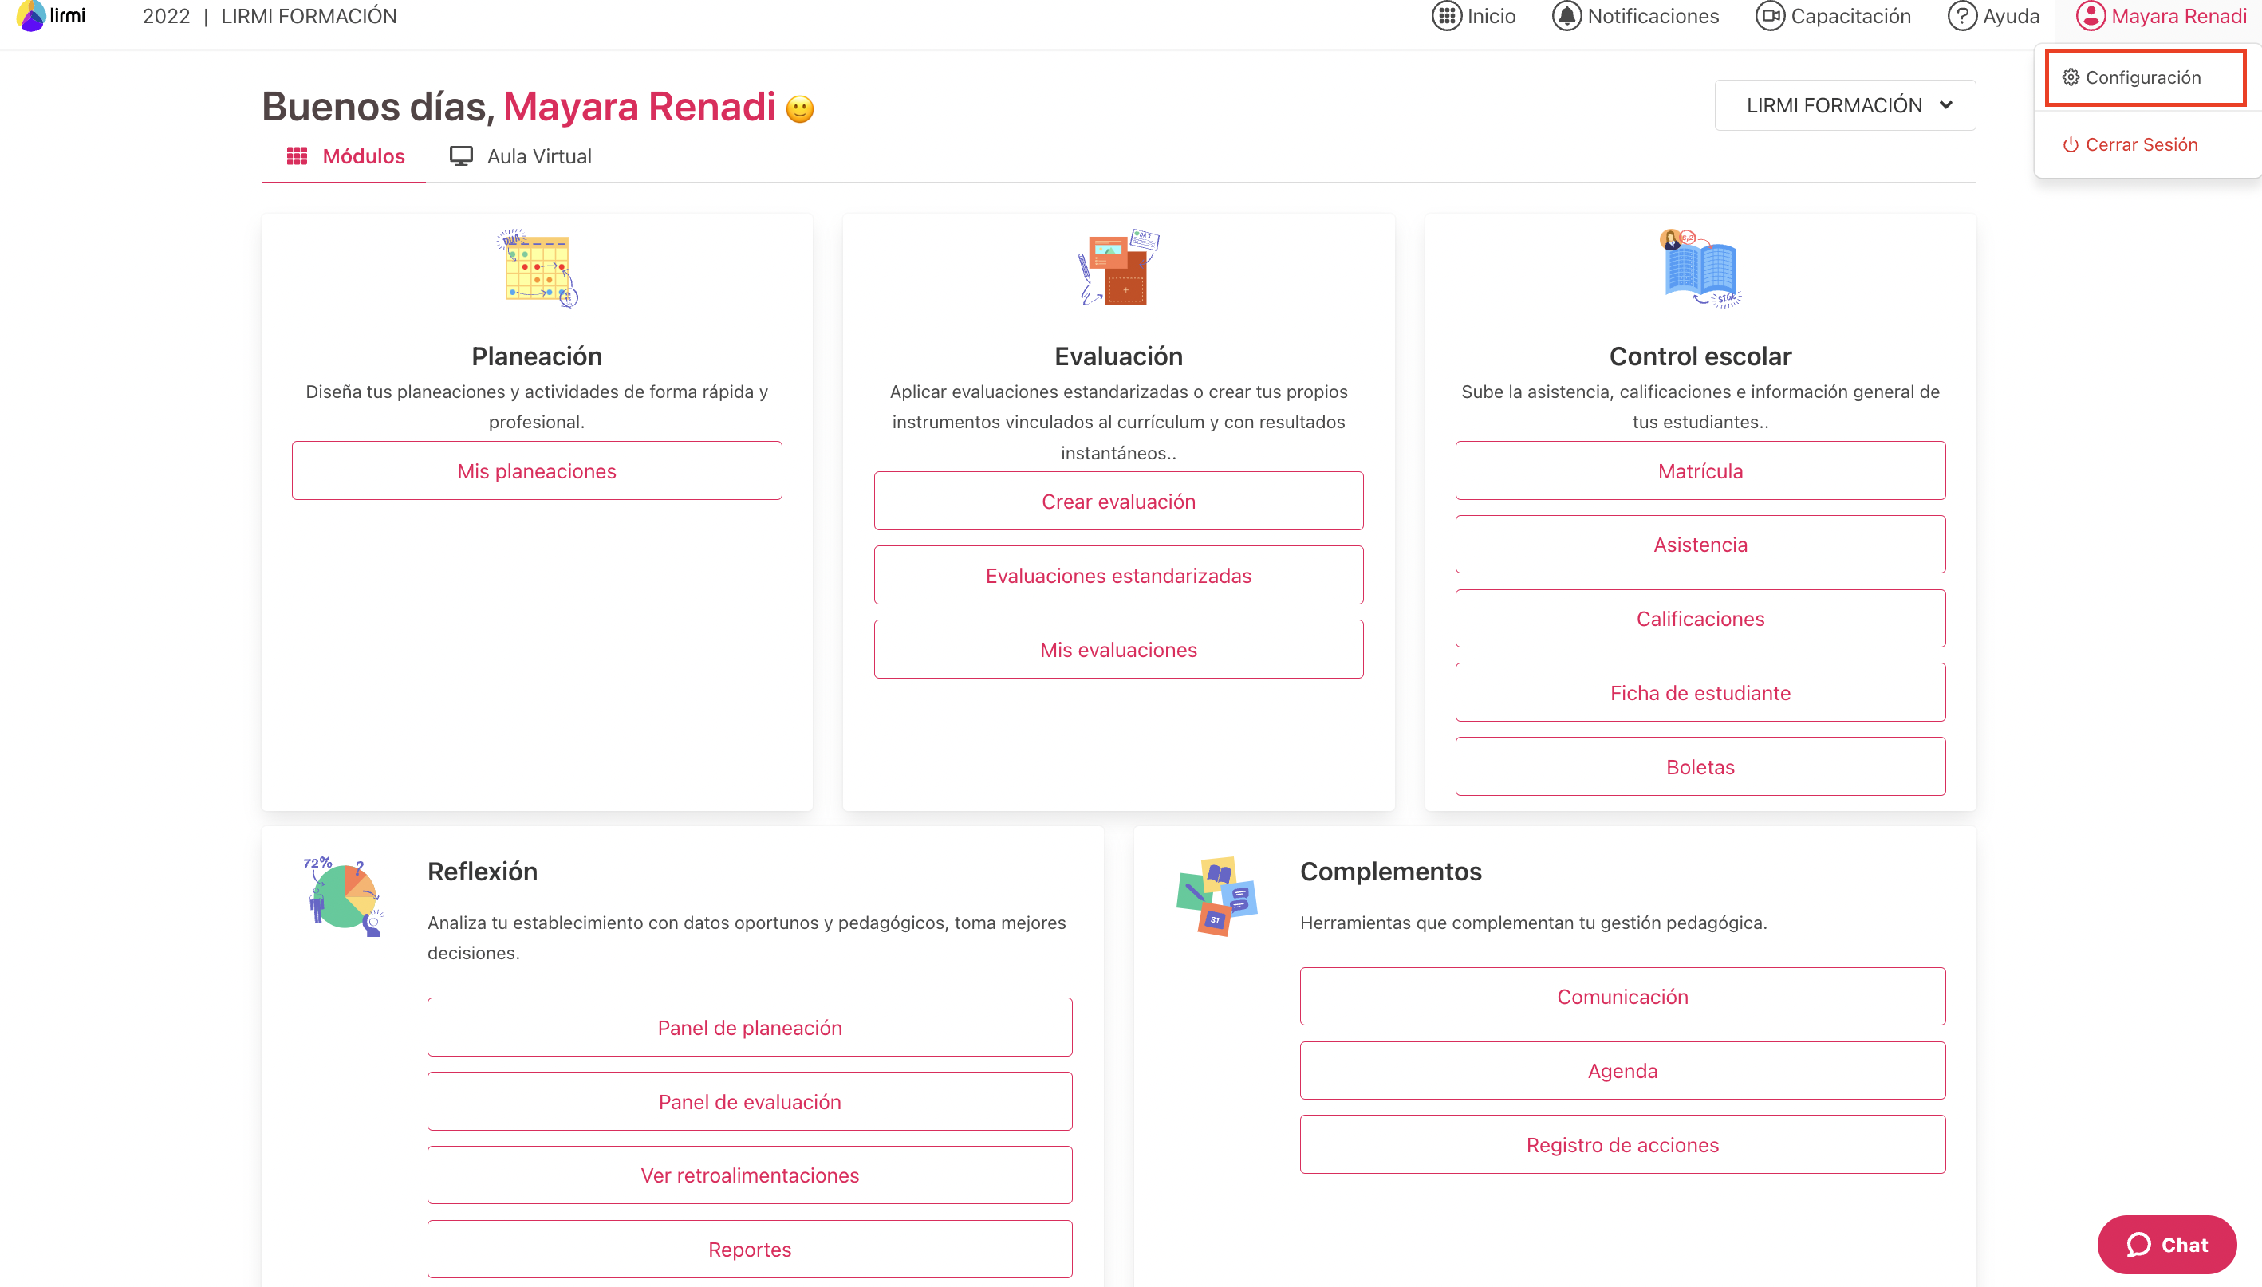Open the Mayara Renadi user menu
The image size is (2262, 1287).
coord(2162,16)
